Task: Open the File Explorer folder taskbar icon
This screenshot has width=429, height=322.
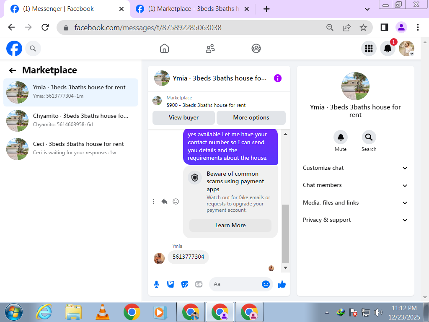Action: coord(73,312)
